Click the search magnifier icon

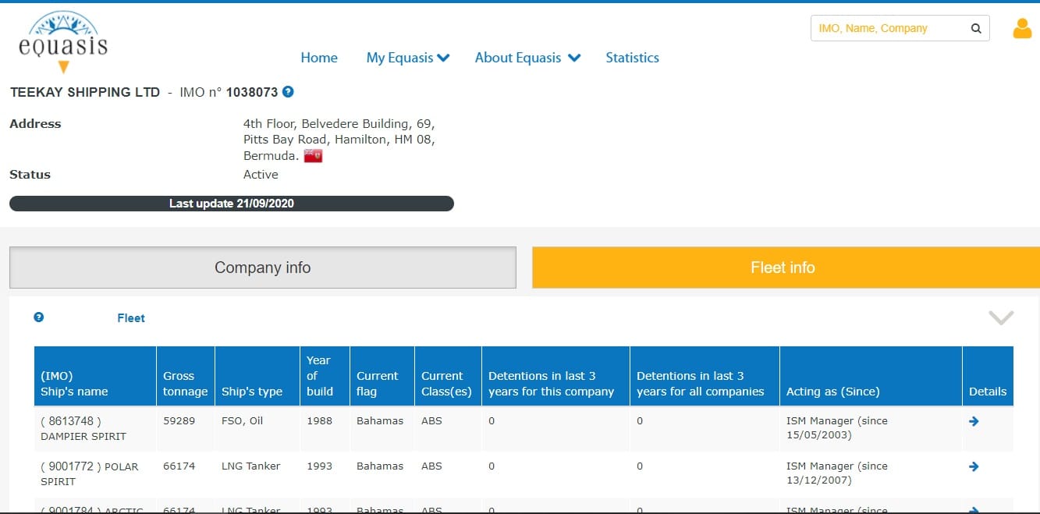pyautogui.click(x=976, y=29)
